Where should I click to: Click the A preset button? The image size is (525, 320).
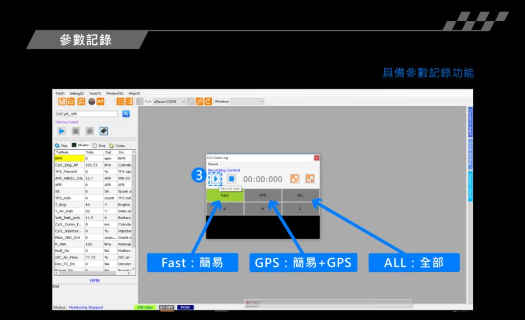click(225, 209)
